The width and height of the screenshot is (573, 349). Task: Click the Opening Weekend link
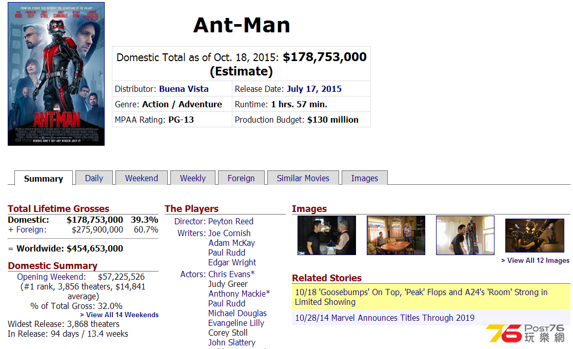tap(51, 277)
